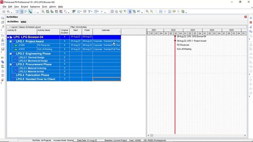The width and height of the screenshot is (253, 142).
Task: Click the Original Duration column header
Action: tap(64, 32)
